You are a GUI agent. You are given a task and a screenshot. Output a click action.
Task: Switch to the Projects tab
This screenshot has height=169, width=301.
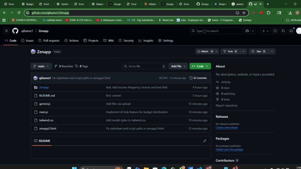coord(91,41)
